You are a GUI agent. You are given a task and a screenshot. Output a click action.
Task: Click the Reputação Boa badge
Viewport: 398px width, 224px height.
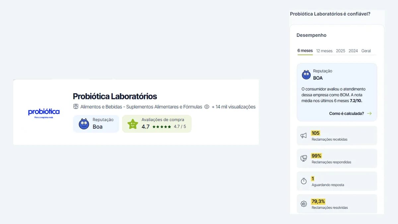96,124
